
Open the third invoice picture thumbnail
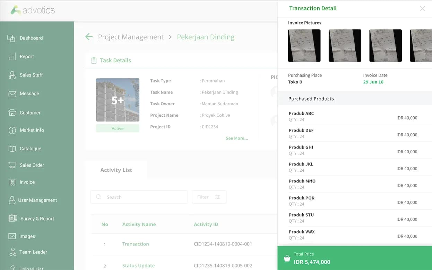386,46
